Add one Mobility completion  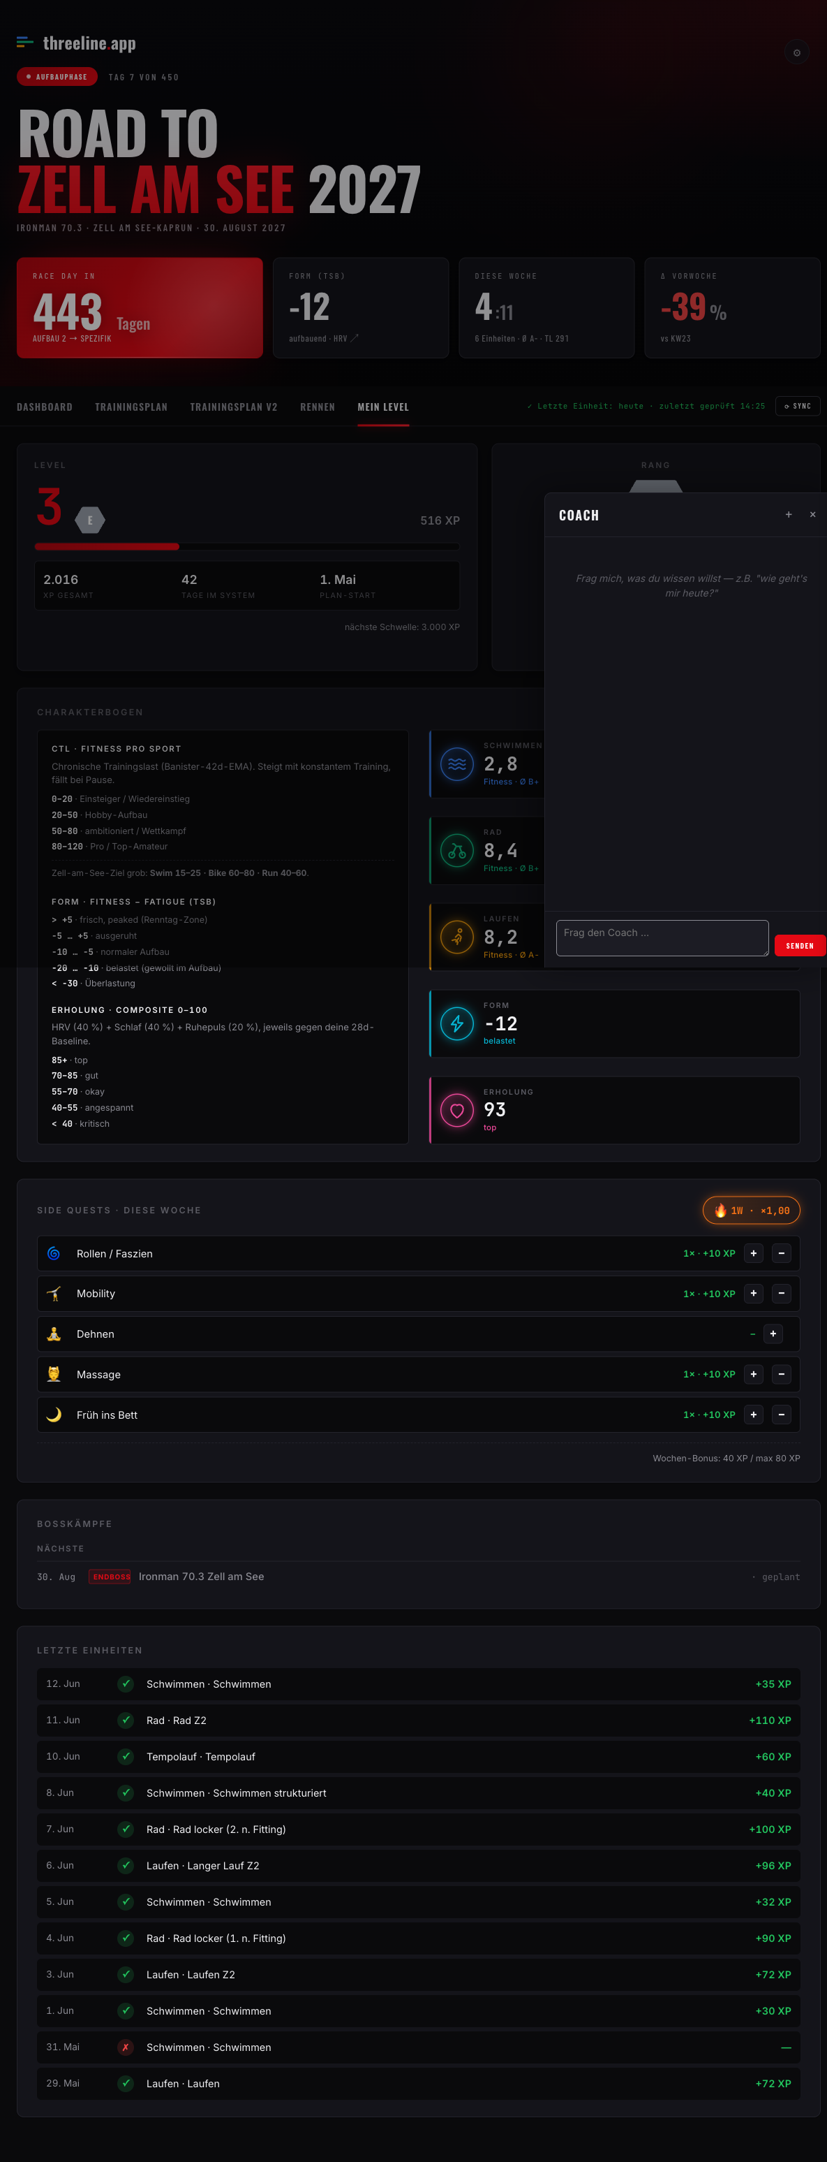coord(753,1293)
